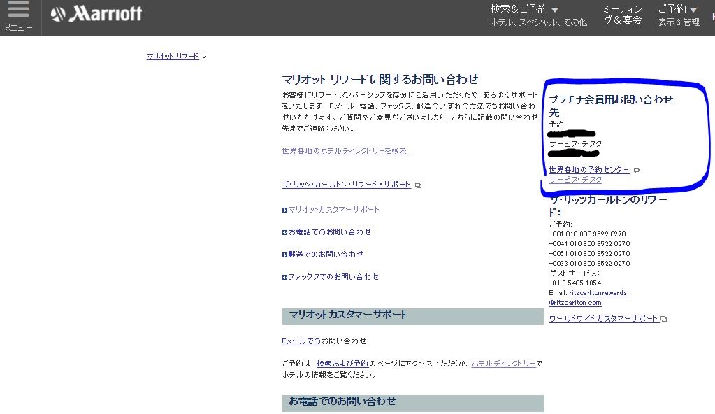
Task: Open Eメールでの inquiry link
Action: click(301, 341)
